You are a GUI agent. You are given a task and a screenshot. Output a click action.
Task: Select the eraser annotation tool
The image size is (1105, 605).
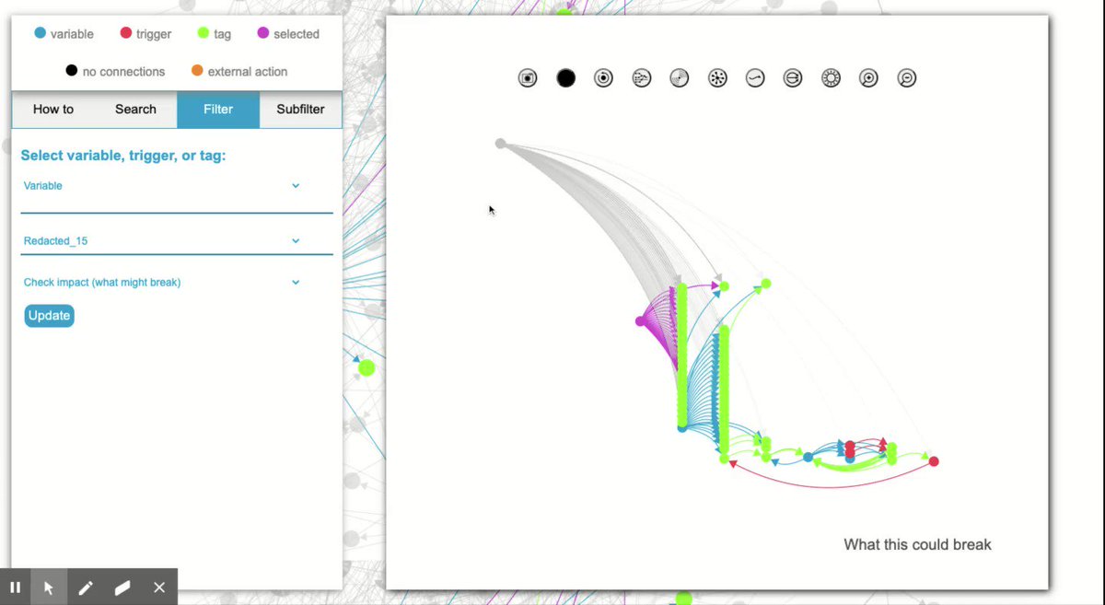(122, 587)
